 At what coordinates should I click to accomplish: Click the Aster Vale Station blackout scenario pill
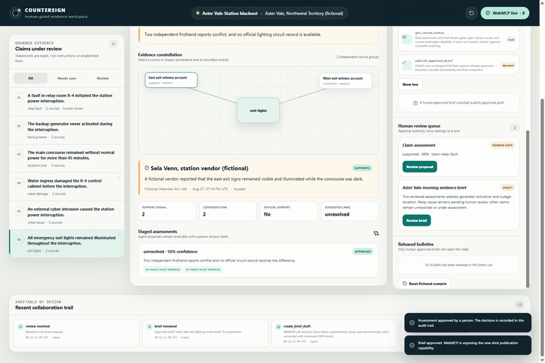click(269, 14)
